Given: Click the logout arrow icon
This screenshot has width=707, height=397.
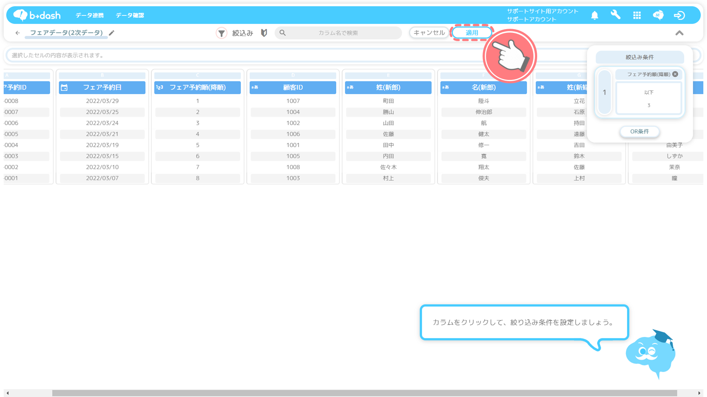Looking at the screenshot, I should pyautogui.click(x=679, y=15).
